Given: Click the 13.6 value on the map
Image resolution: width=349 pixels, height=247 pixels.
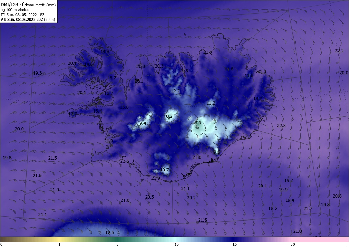Looking at the screenshot, I should tap(249, 76).
